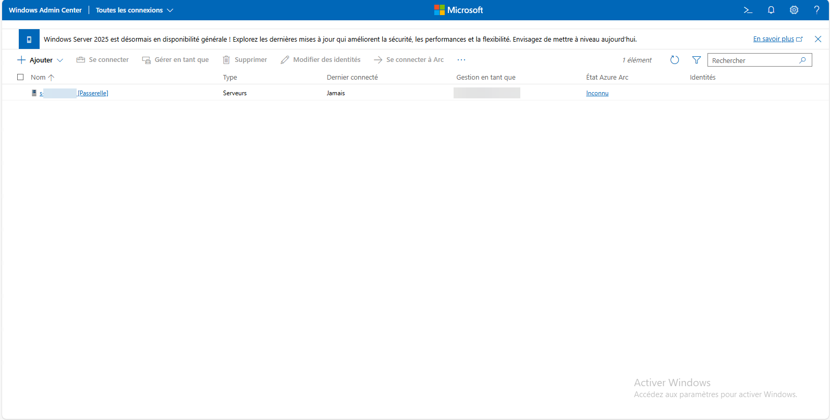Image resolution: width=830 pixels, height=420 pixels.
Task: Dismiss the Windows Server 2025 banner
Action: (x=817, y=39)
